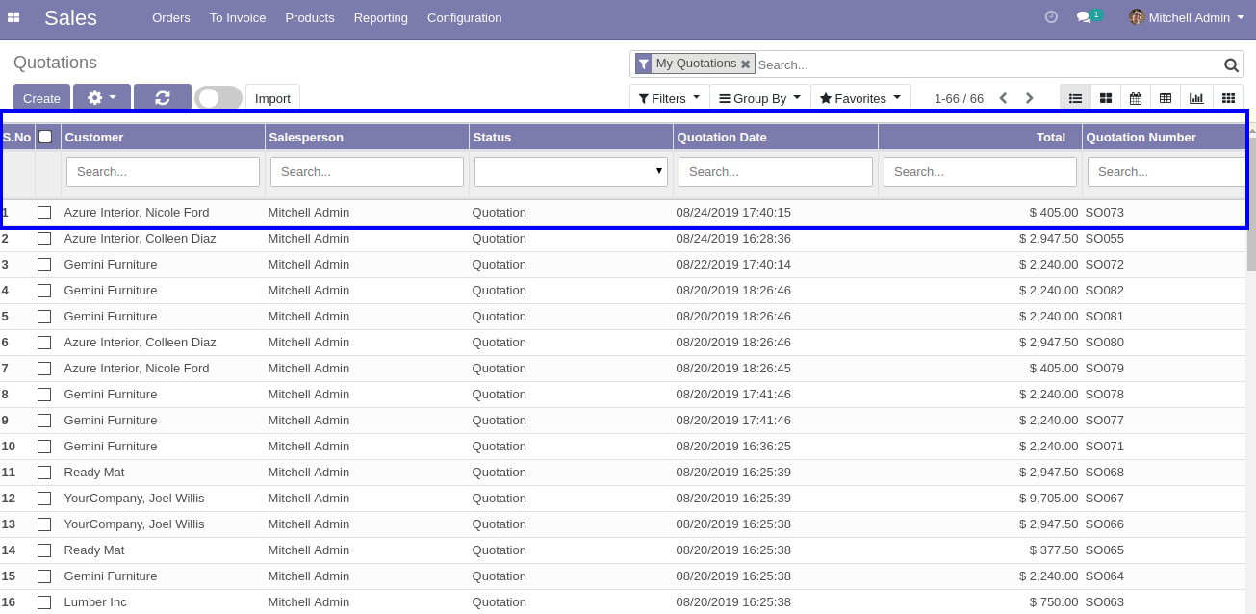
Task: Open the Configuration menu
Action: [x=464, y=18]
